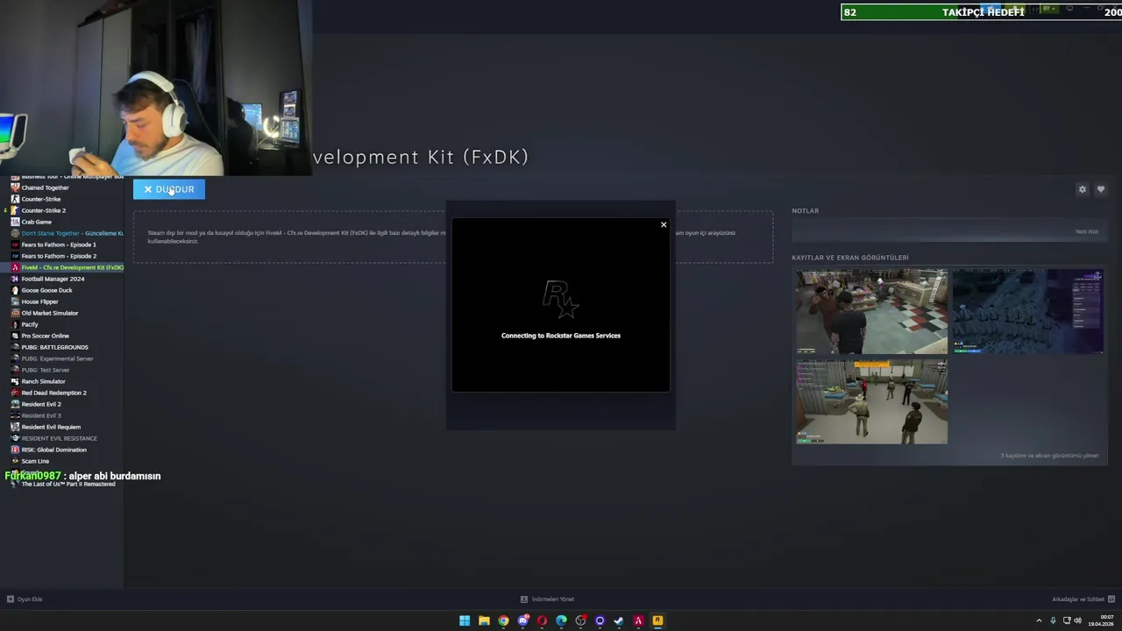Select PUBG: Test Server in the library

[x=46, y=370]
